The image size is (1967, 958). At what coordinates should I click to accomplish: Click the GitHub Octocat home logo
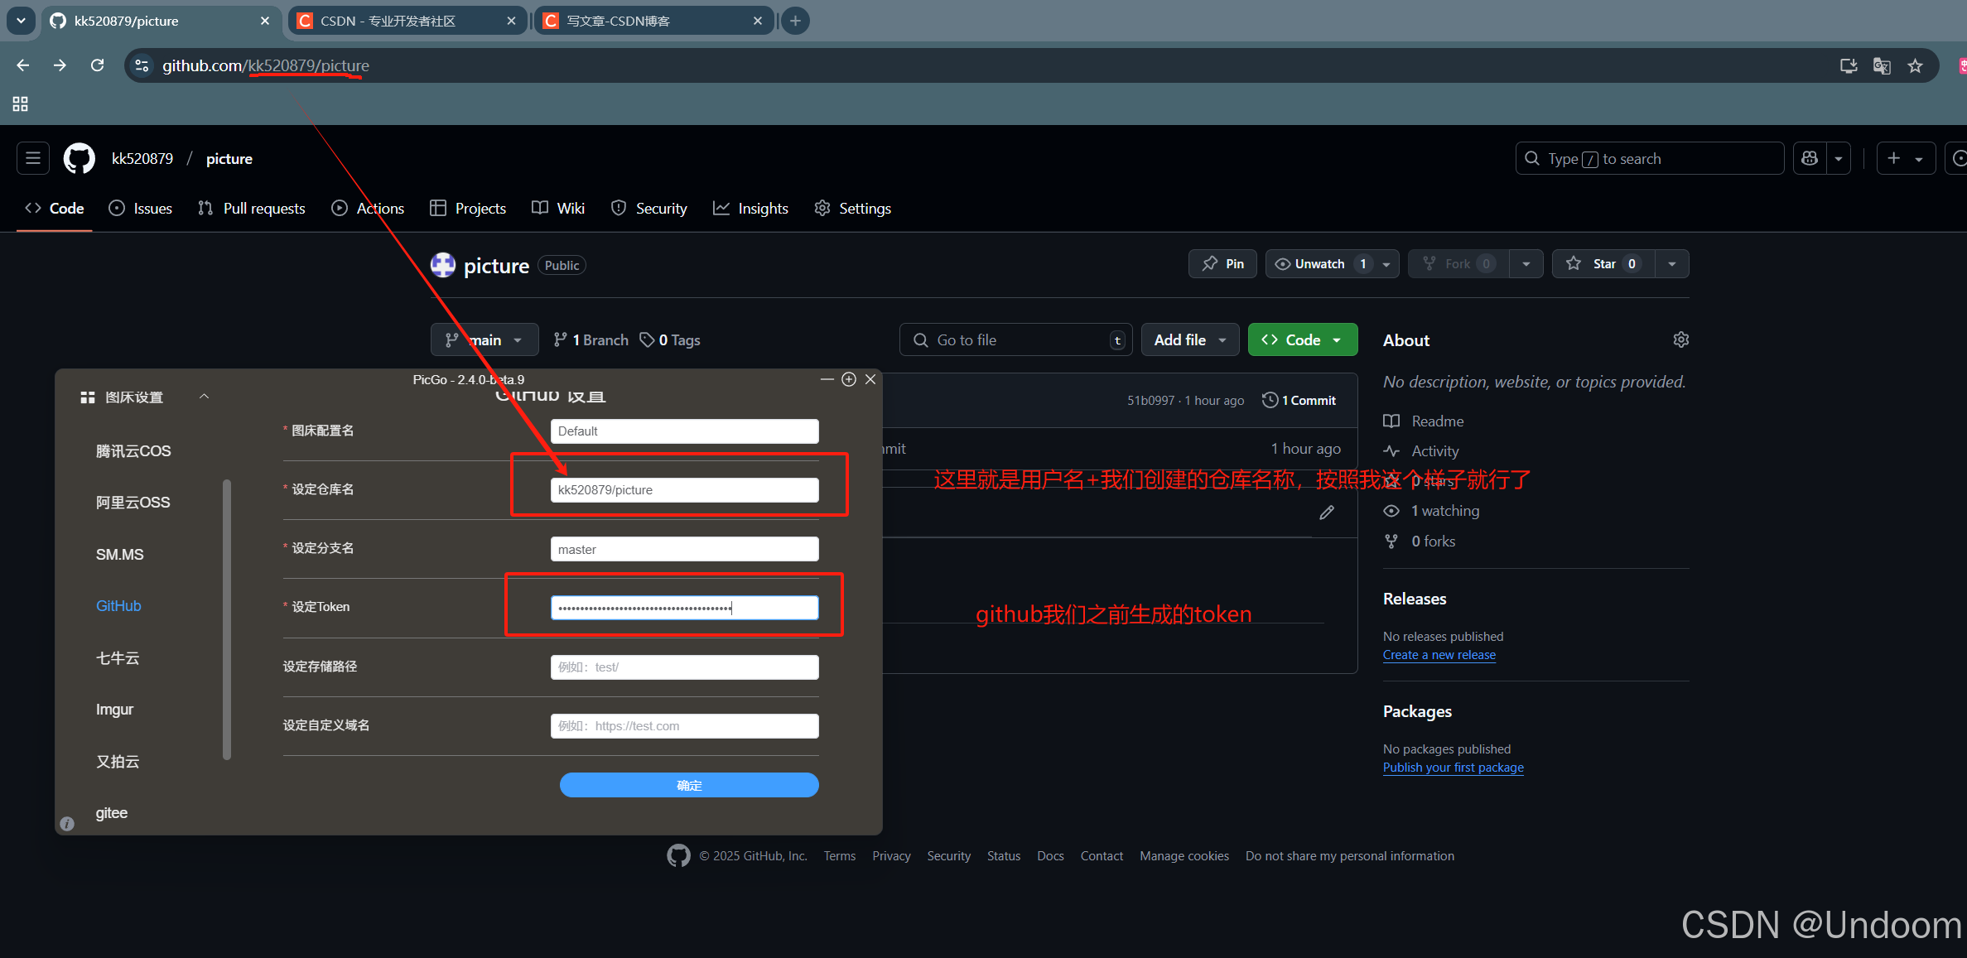click(80, 158)
